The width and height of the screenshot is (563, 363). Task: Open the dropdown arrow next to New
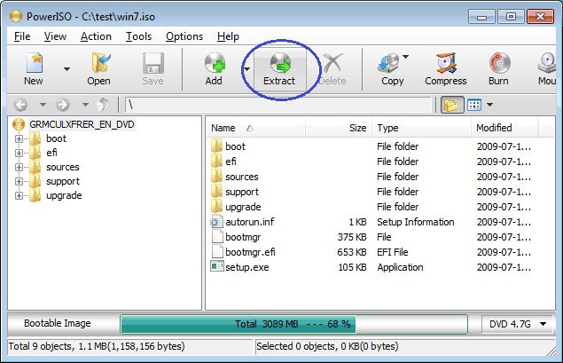(66, 69)
